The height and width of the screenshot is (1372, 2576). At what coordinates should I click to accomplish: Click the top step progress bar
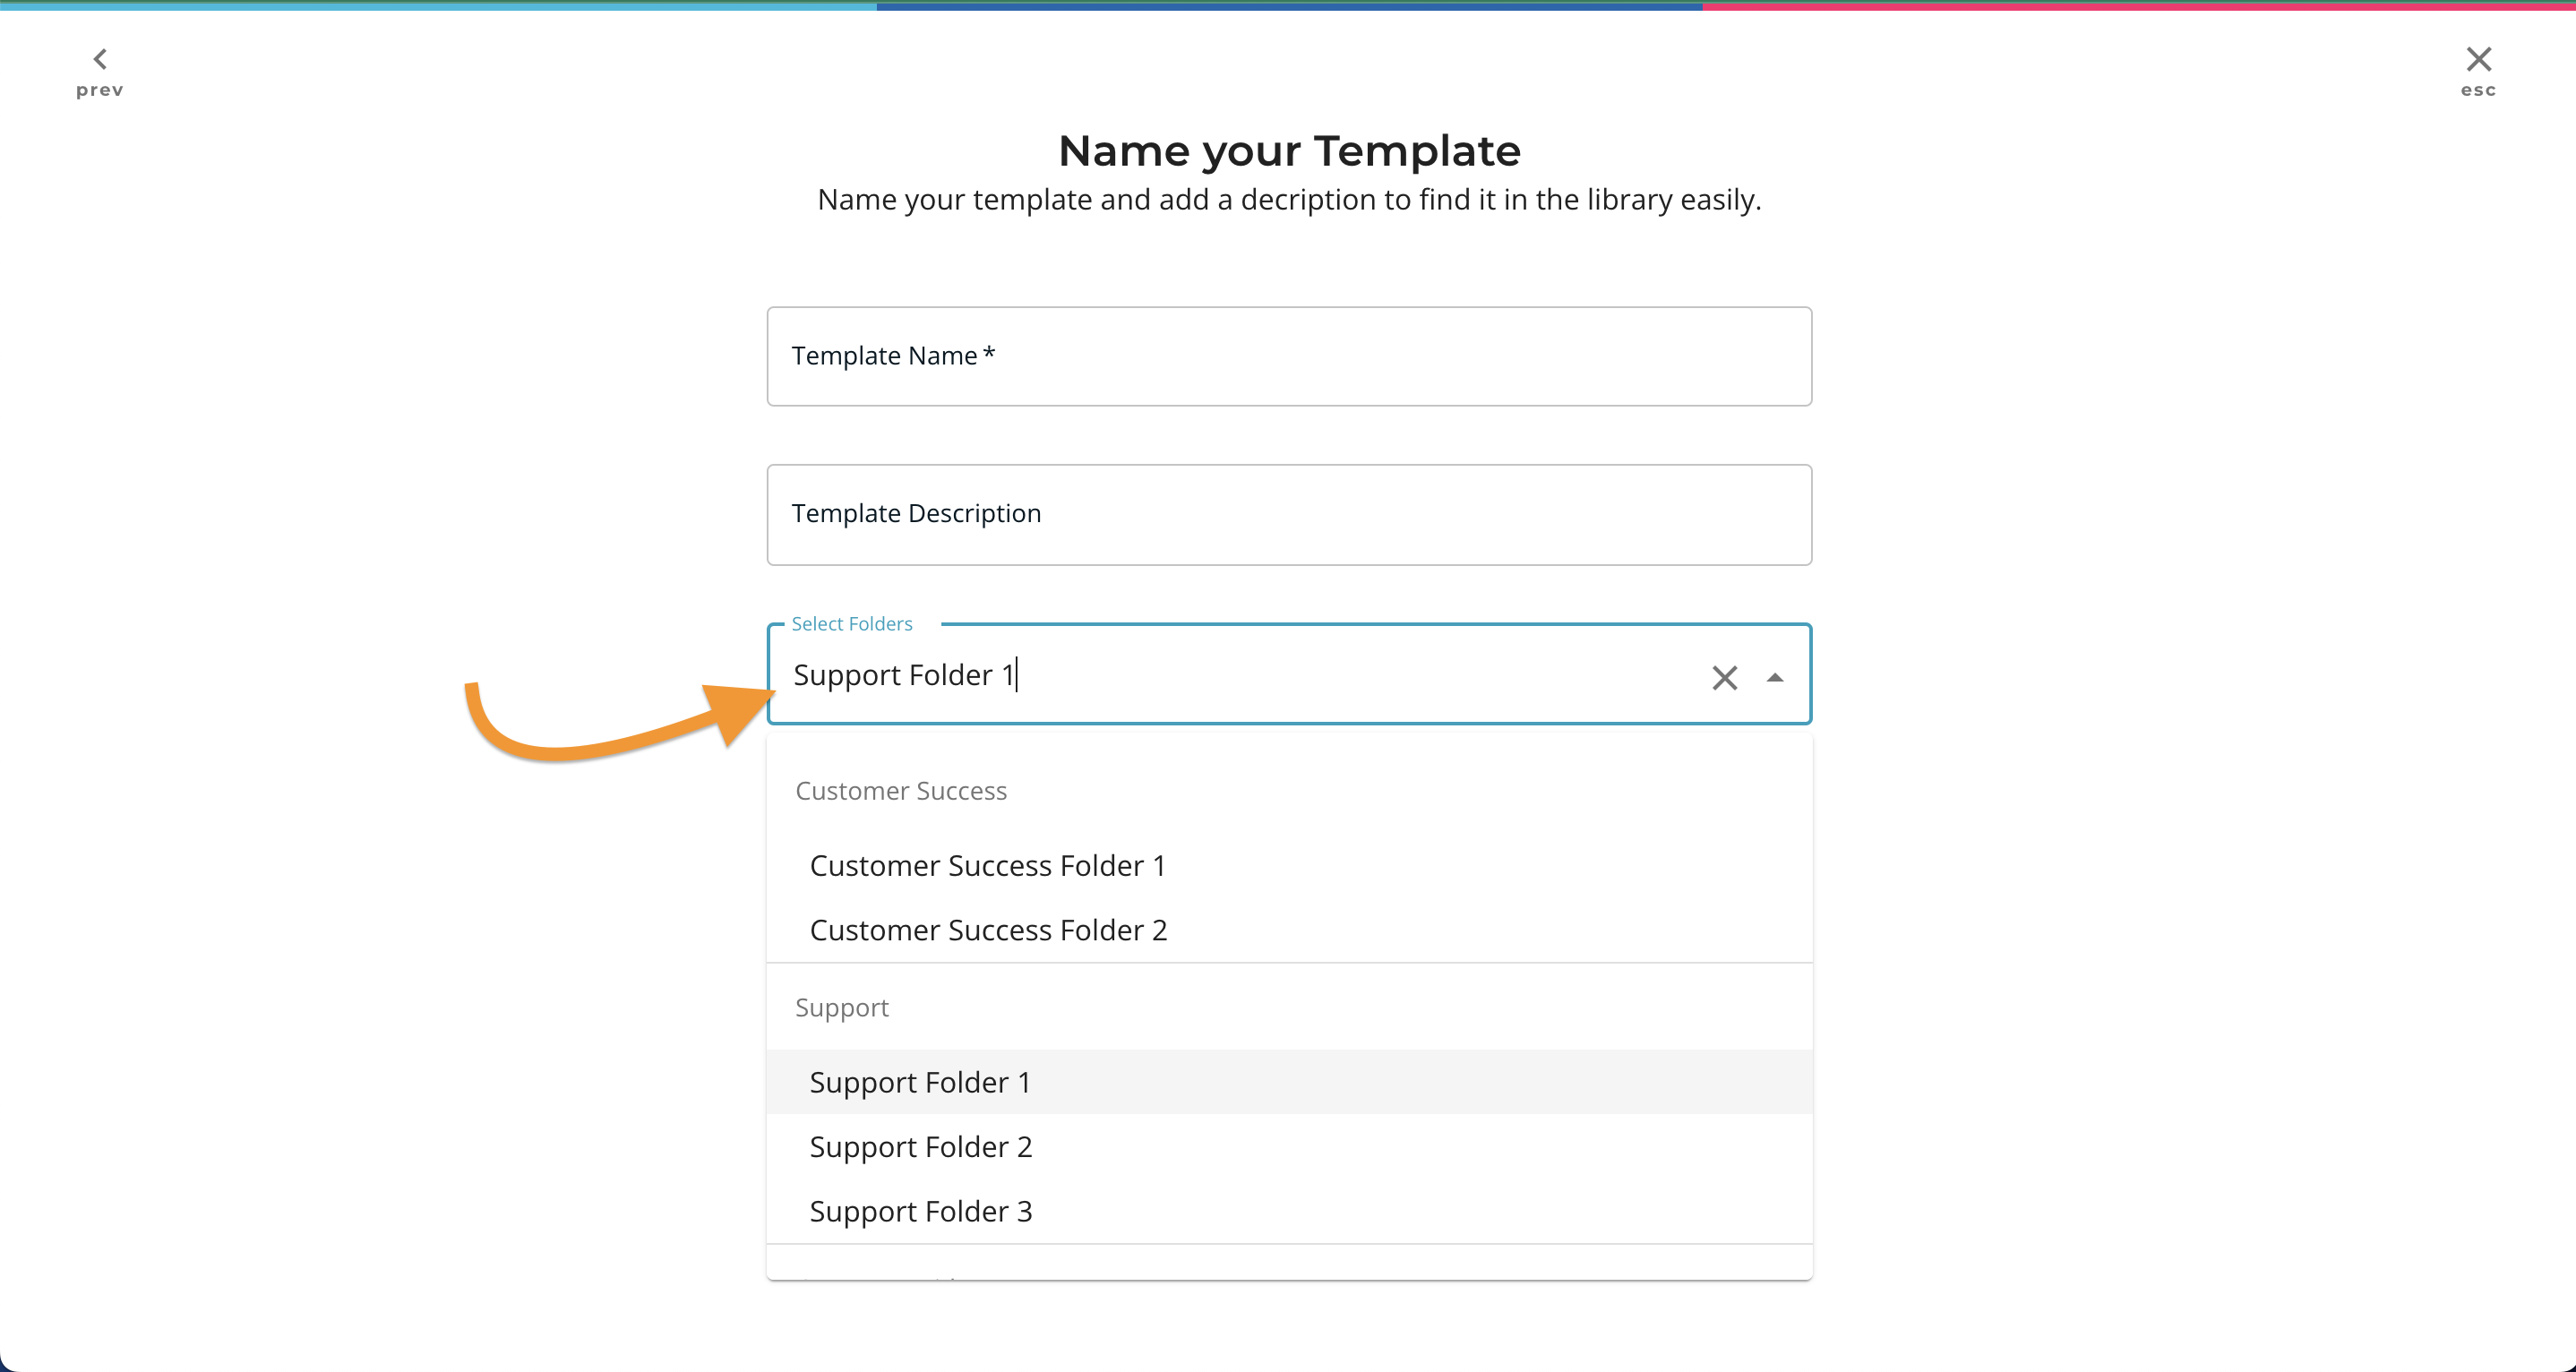pos(1288,6)
